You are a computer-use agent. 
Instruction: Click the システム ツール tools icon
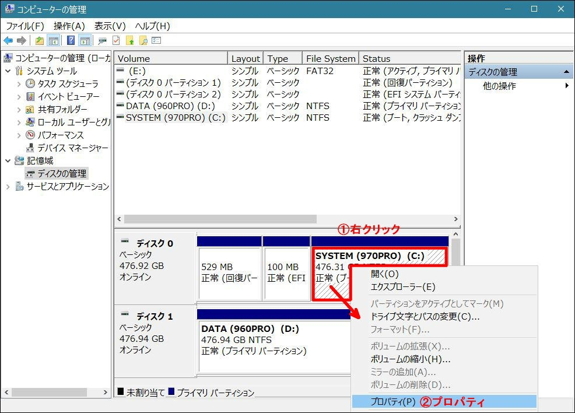click(19, 71)
